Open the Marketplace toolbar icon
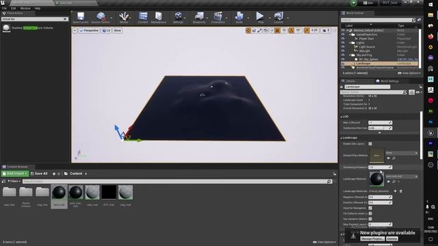 tap(158, 18)
